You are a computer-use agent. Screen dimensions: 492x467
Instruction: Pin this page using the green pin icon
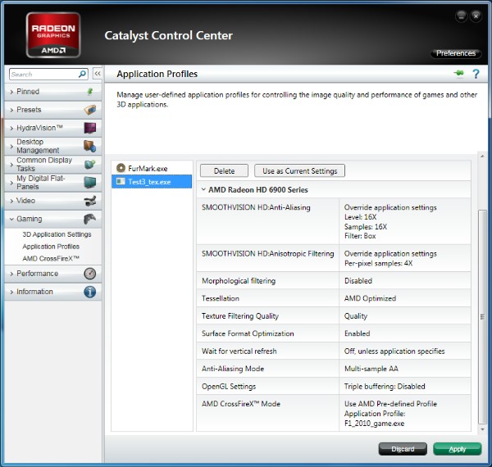click(458, 74)
